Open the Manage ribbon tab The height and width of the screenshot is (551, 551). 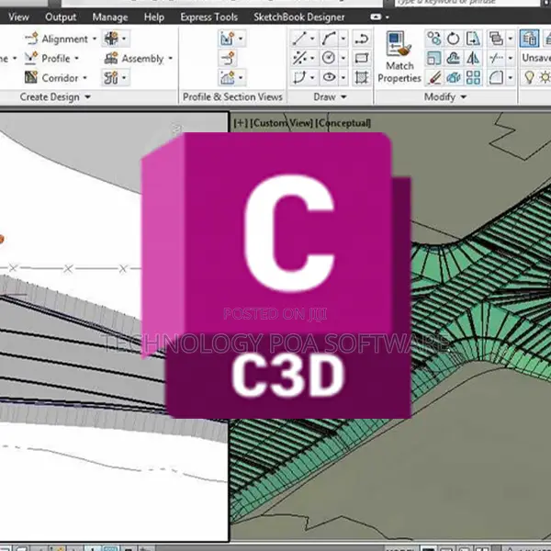pos(110,17)
